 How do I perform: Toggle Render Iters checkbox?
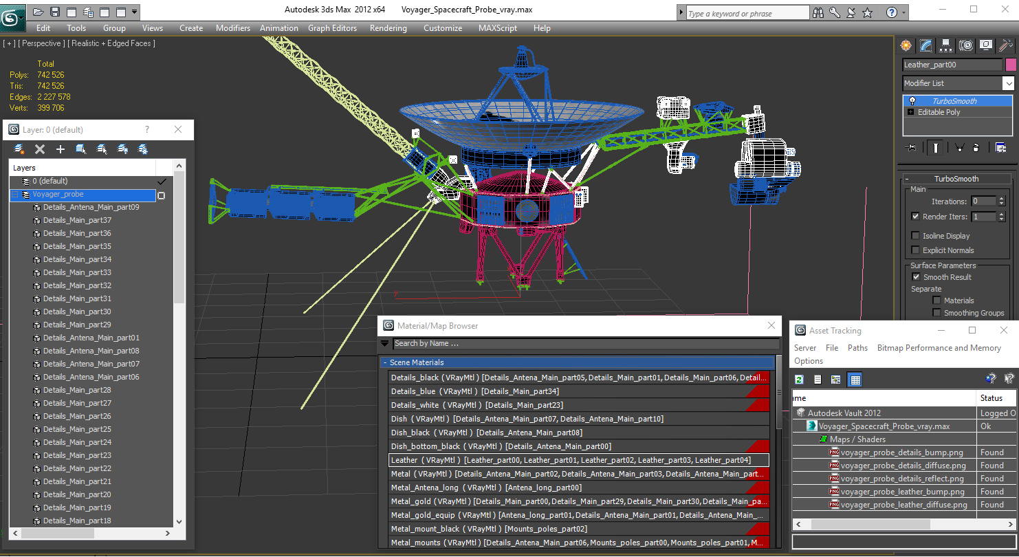tap(915, 216)
